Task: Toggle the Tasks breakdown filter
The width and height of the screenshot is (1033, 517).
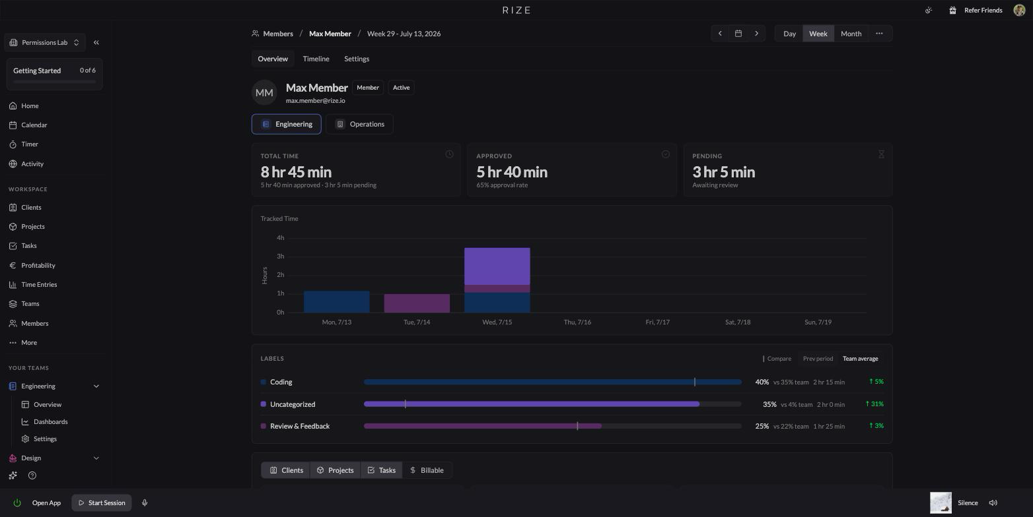Action: 381,470
